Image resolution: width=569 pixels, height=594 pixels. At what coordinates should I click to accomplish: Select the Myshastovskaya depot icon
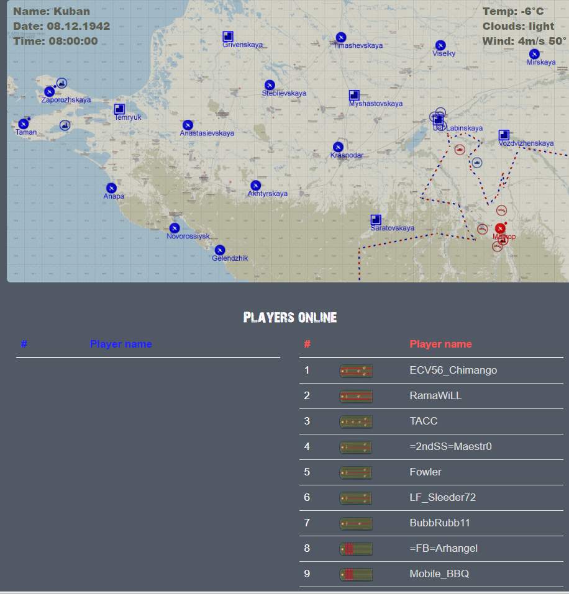(x=354, y=96)
